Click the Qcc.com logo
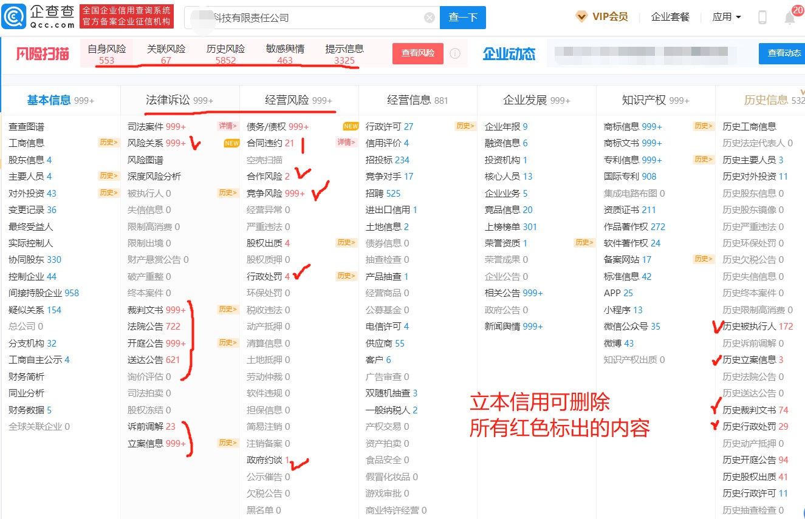This screenshot has height=519, width=805. click(39, 16)
